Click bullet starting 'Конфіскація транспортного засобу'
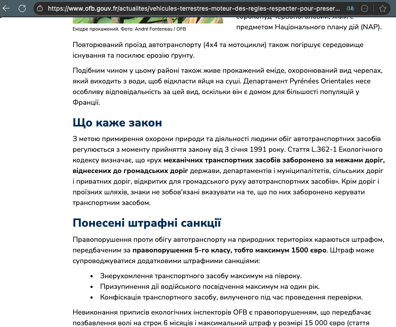396x327 pixels. 231,297
